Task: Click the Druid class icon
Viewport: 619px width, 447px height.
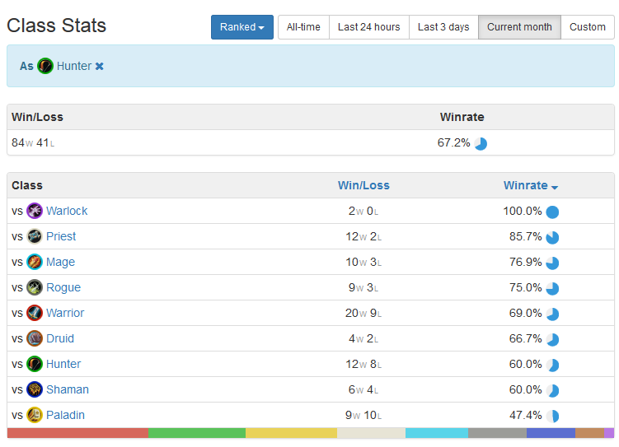Action: (x=35, y=338)
